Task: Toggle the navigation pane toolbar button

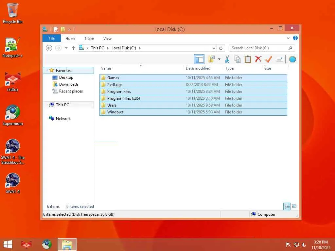Action: (x=199, y=59)
